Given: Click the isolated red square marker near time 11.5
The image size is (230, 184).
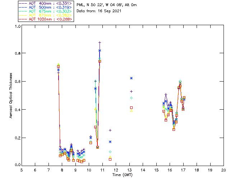Looking at the screenshot, I should coord(110,159).
